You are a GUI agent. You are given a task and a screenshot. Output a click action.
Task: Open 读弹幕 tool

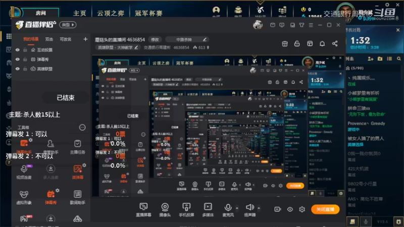pos(77,172)
